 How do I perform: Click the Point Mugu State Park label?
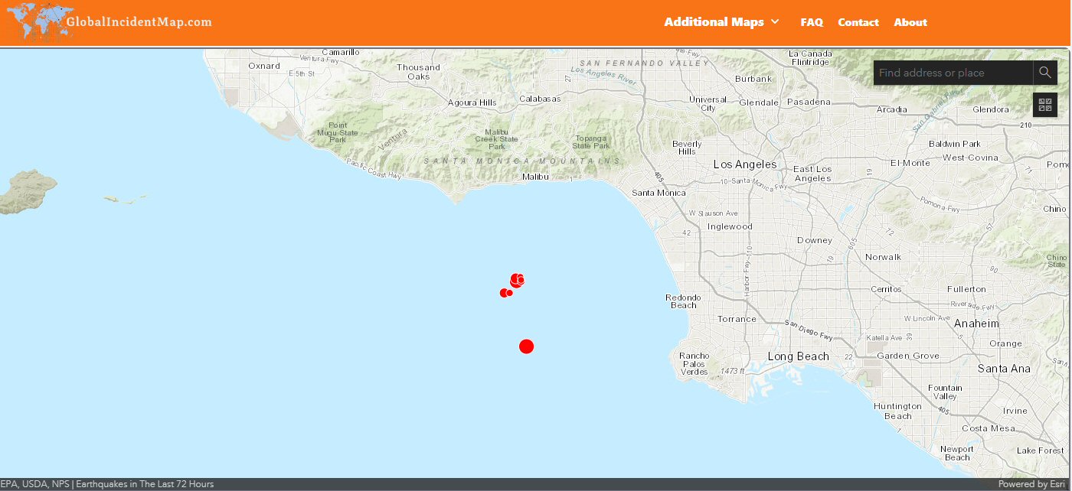338,132
